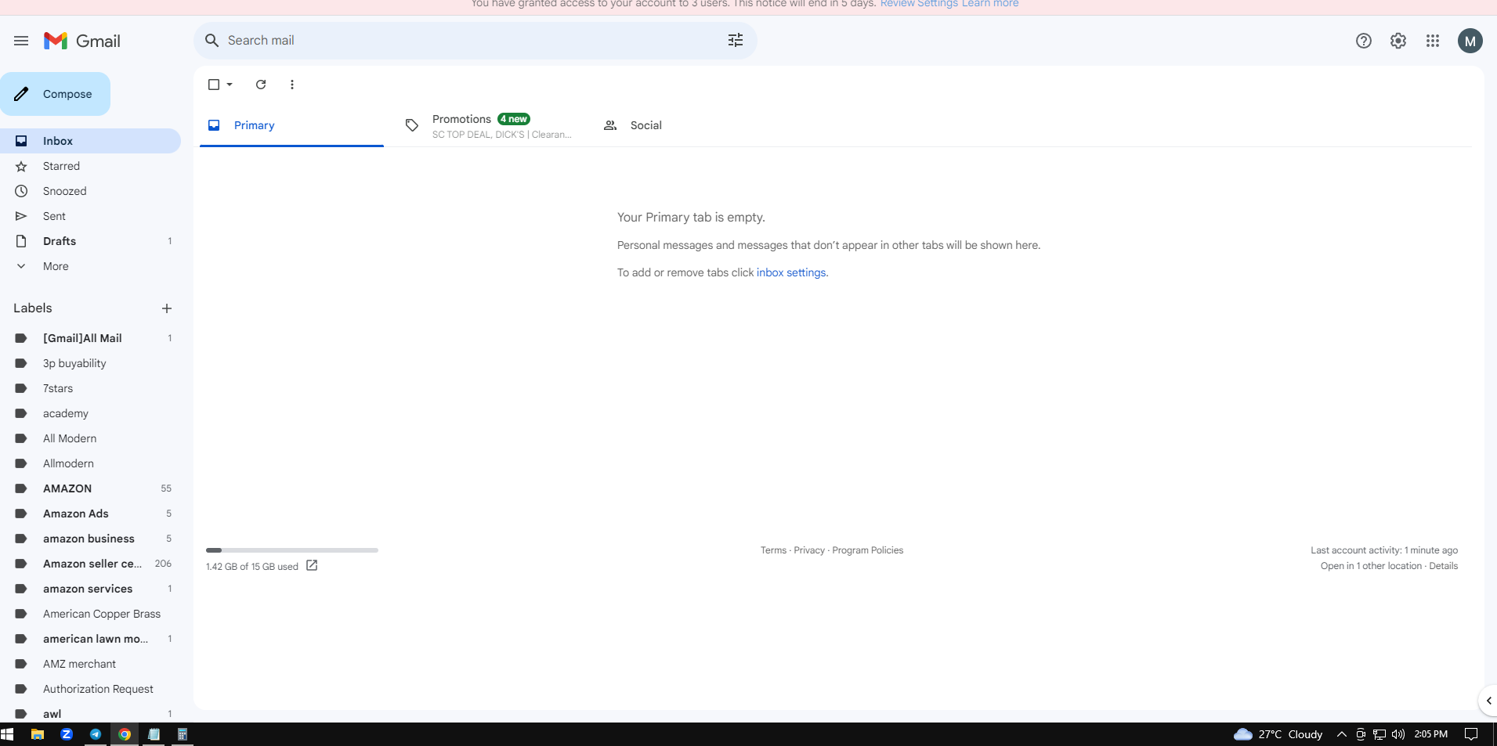This screenshot has width=1497, height=746.
Task: Click the search options filter icon
Action: [x=735, y=40]
